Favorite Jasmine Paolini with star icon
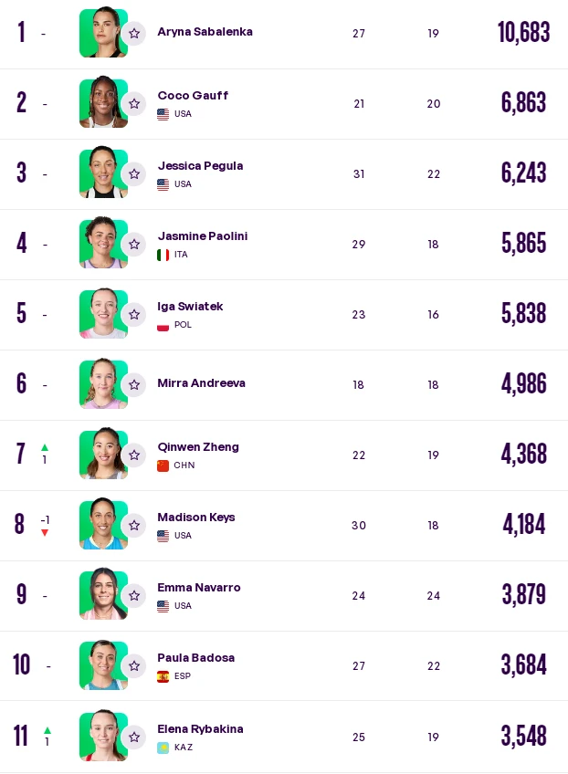Viewport: 568px width, 774px height. [134, 245]
